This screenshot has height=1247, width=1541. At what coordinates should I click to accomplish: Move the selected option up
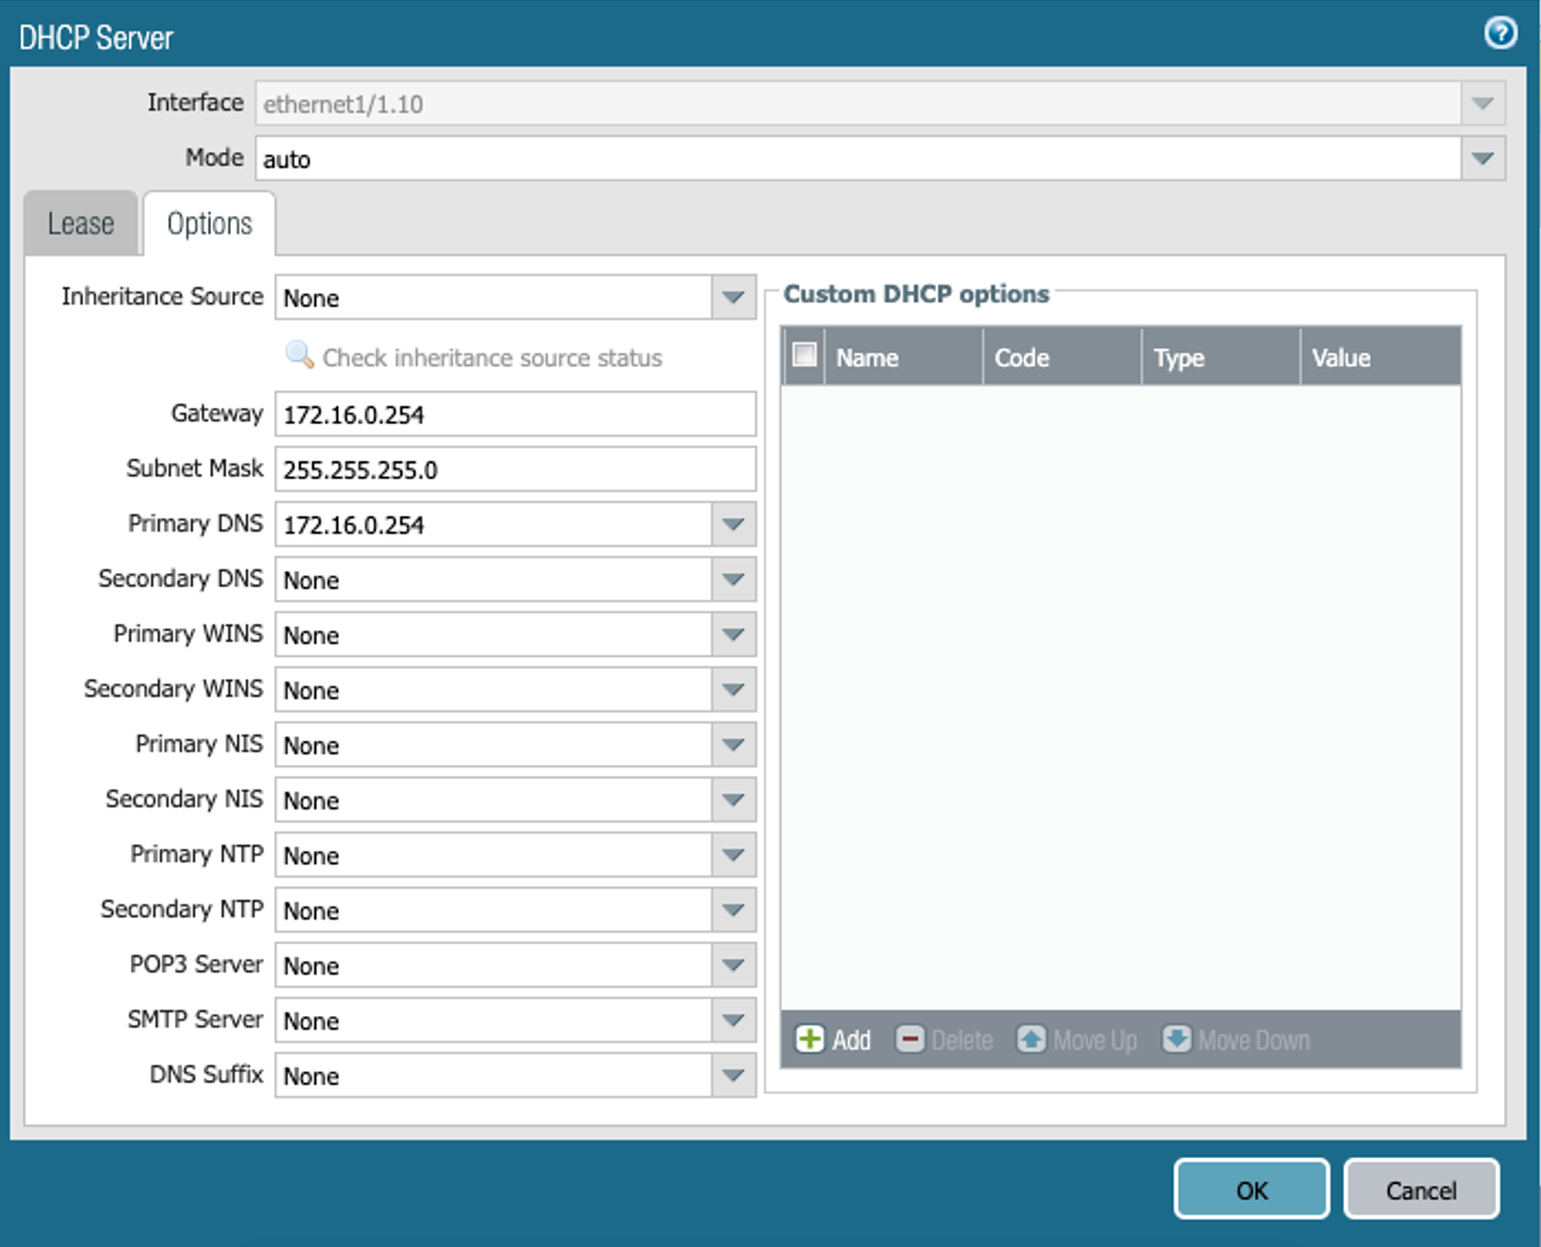[1079, 1040]
